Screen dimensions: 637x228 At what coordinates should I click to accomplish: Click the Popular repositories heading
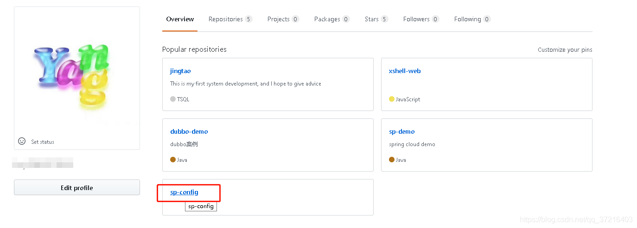pyautogui.click(x=194, y=49)
